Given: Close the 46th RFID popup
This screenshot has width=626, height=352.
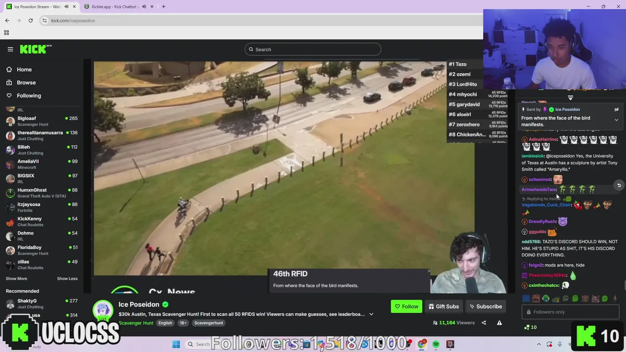Looking at the screenshot, I should coord(429,271).
